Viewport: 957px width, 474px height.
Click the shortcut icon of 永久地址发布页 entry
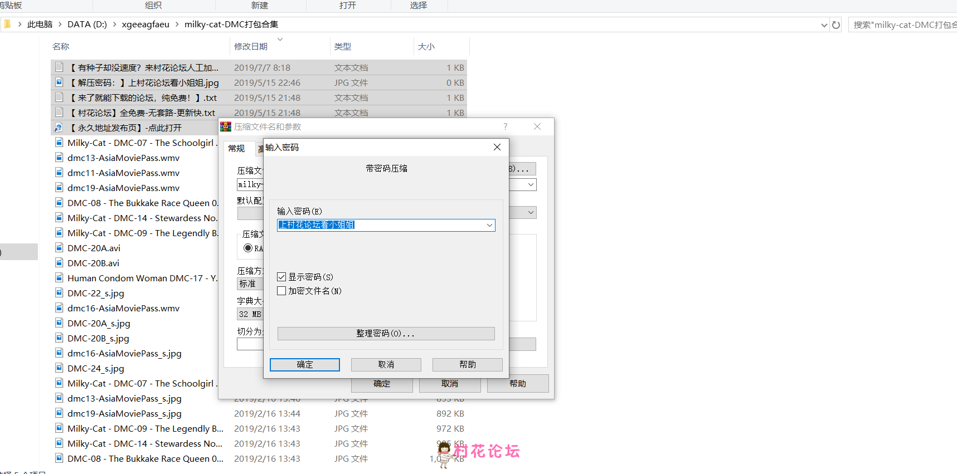click(59, 128)
